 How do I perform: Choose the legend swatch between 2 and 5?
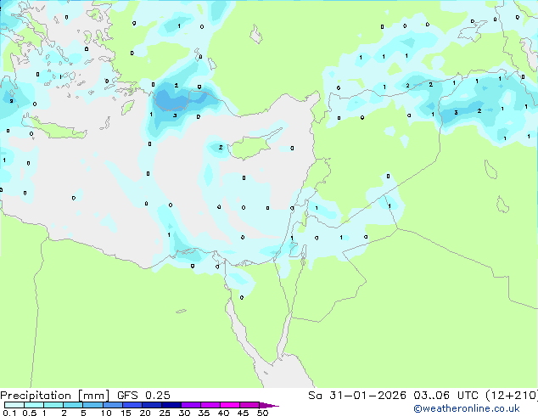pyautogui.click(x=73, y=405)
